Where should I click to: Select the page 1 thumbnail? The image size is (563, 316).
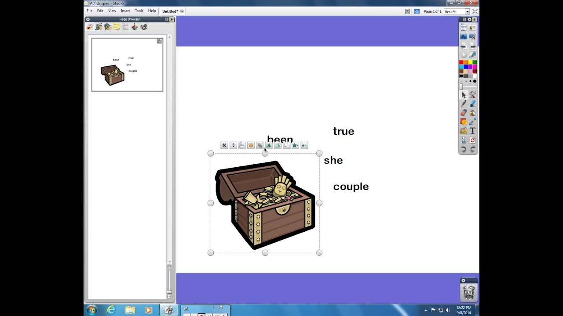pyautogui.click(x=127, y=65)
